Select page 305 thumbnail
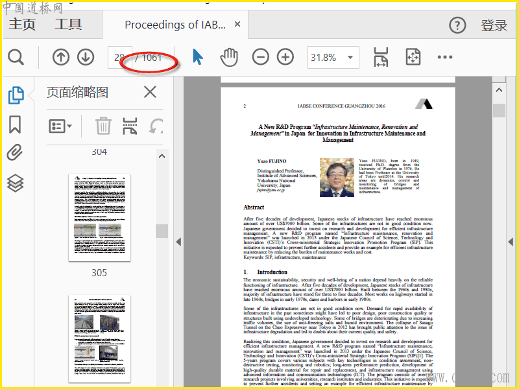519x389 pixels. pos(99,218)
